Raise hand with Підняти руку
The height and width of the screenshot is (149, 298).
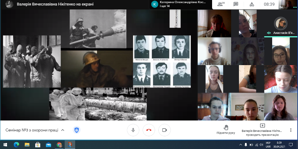(226, 130)
